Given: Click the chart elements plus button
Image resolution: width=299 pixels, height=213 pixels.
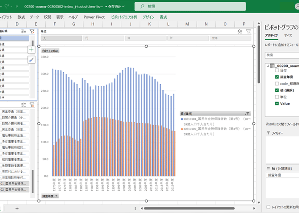Looking at the screenshot, I should coord(31,50).
